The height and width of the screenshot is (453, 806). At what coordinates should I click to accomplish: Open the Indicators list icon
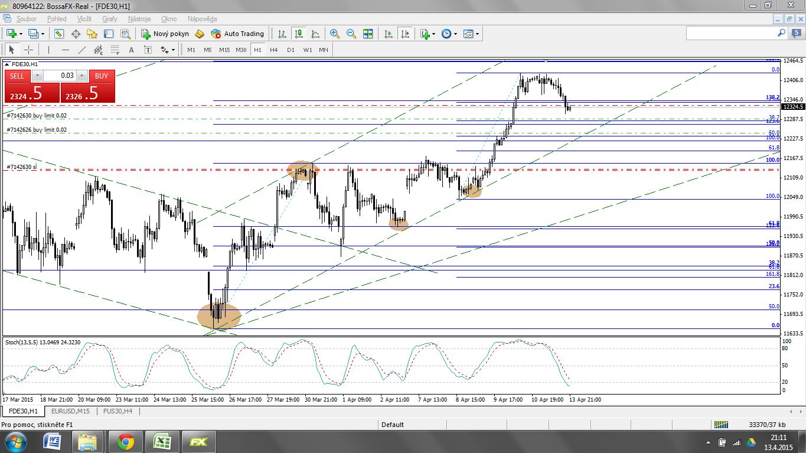(x=425, y=34)
